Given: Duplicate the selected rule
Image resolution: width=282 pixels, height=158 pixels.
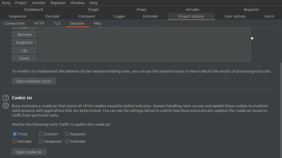Looking at the screenshot, I should point(24,42).
